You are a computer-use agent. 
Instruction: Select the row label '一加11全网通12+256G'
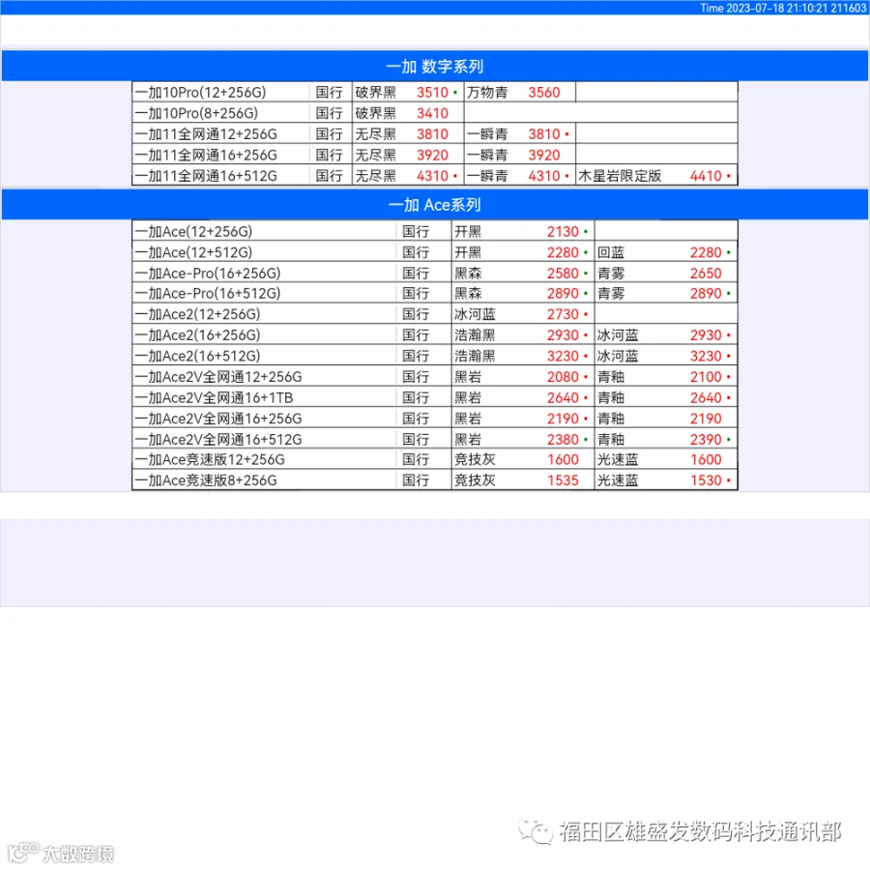tap(206, 134)
